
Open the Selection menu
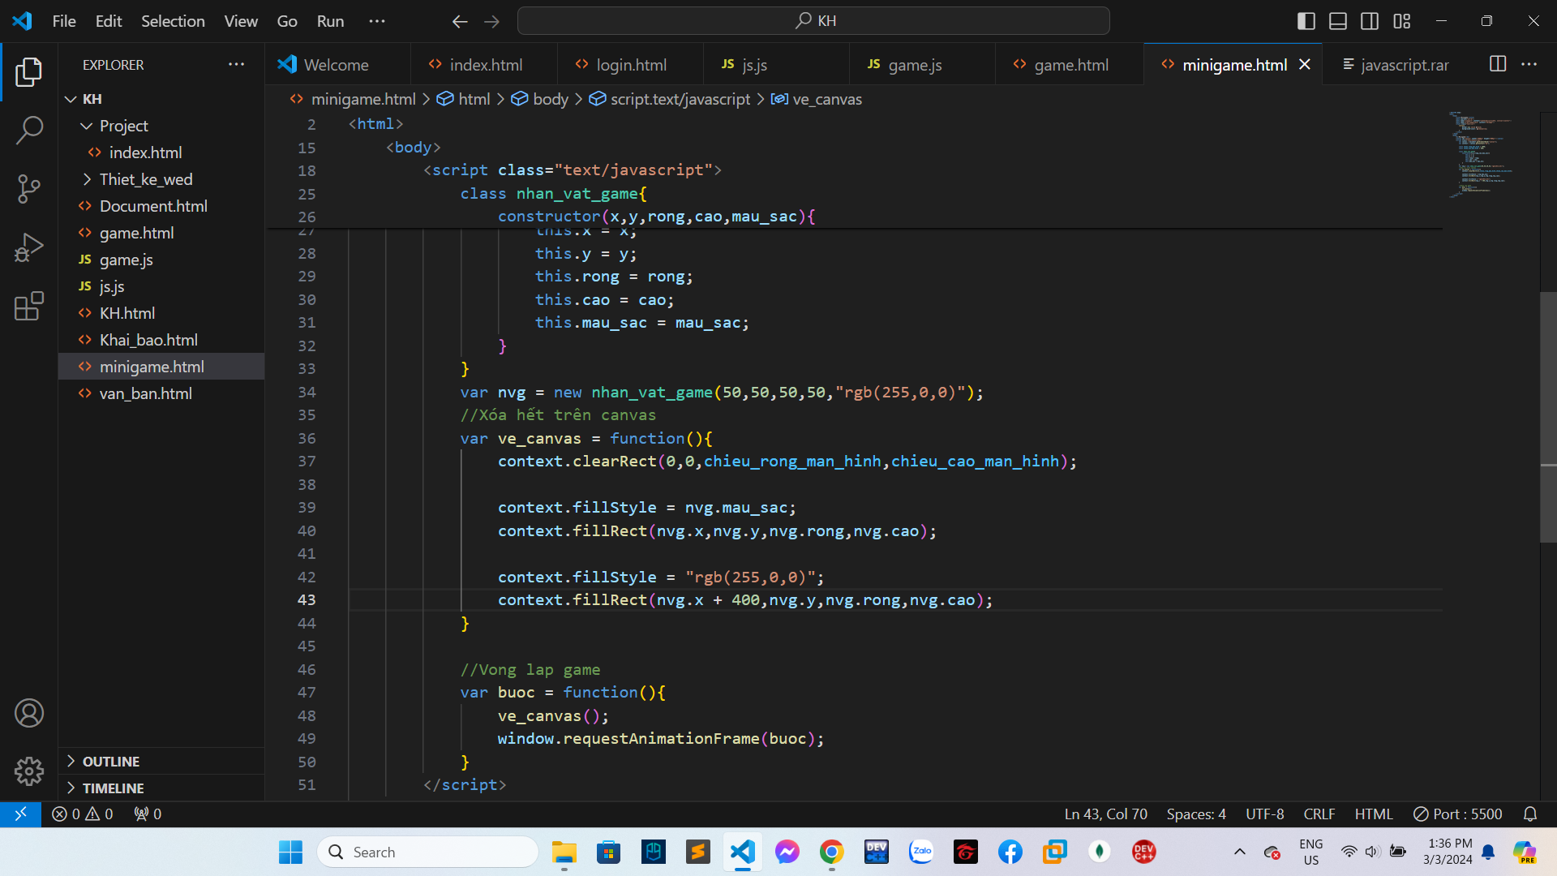173,21
